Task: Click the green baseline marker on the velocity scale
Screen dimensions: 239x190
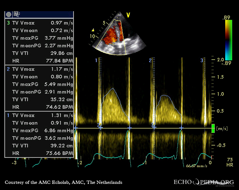Action: coord(213,128)
